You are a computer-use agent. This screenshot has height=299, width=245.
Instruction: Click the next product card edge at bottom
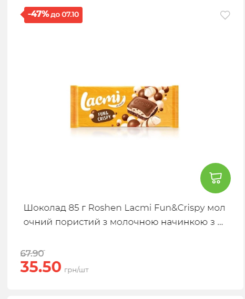125,297
